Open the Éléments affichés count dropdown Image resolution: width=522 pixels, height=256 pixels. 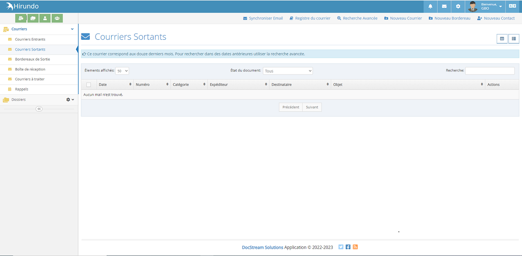coord(122,71)
